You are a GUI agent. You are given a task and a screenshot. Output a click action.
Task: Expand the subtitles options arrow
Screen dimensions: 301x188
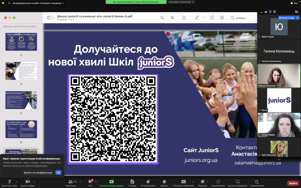point(193,182)
